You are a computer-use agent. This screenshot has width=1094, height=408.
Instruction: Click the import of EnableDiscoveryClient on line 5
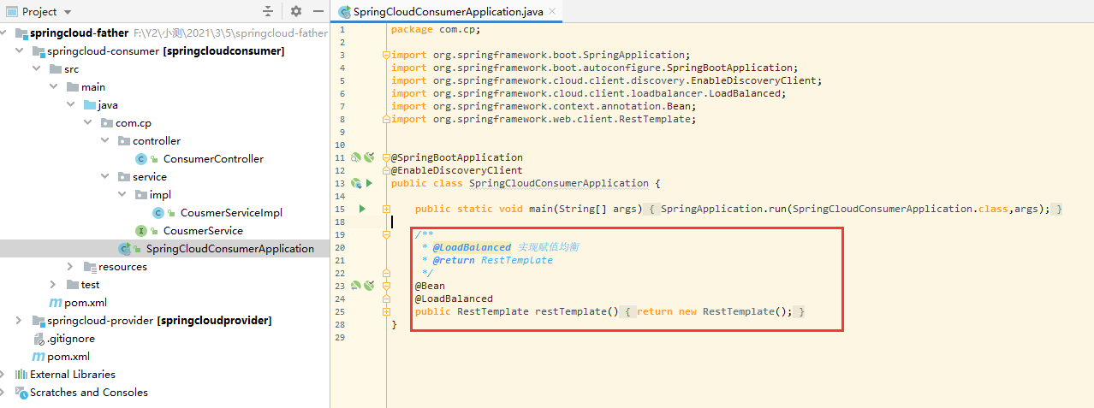pyautogui.click(x=606, y=80)
